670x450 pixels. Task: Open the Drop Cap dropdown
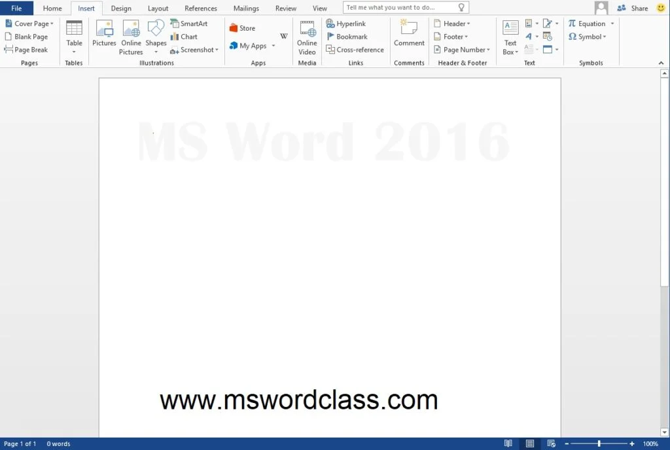pos(531,50)
